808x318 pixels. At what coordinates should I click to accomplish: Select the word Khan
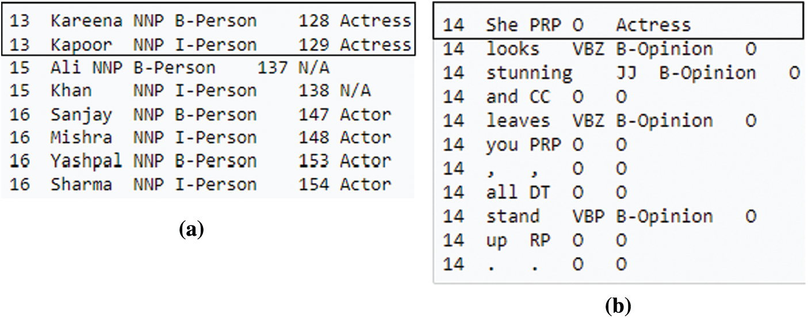71,91
